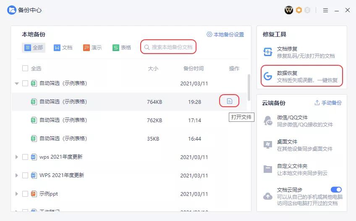356x221 pixels.
Task: Open the hamburger menu in title bar
Action: click(x=325, y=10)
